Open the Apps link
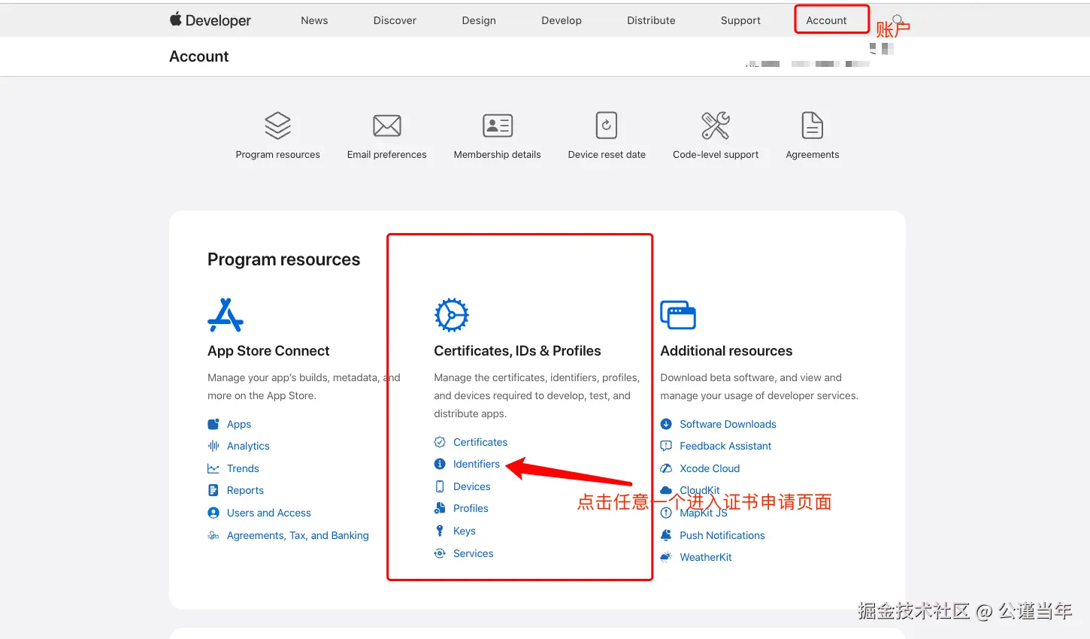This screenshot has width=1090, height=639. (239, 424)
